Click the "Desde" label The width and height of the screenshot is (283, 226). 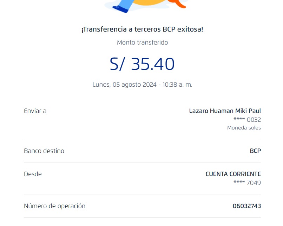click(33, 174)
